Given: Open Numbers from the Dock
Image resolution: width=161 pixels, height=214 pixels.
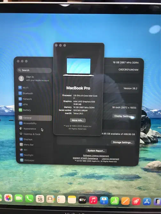Looking at the screenshot, I should pos(115,201).
